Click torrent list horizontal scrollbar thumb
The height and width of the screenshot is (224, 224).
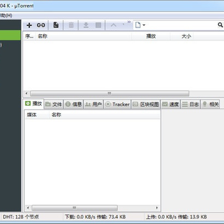pyautogui.click(x=110, y=93)
